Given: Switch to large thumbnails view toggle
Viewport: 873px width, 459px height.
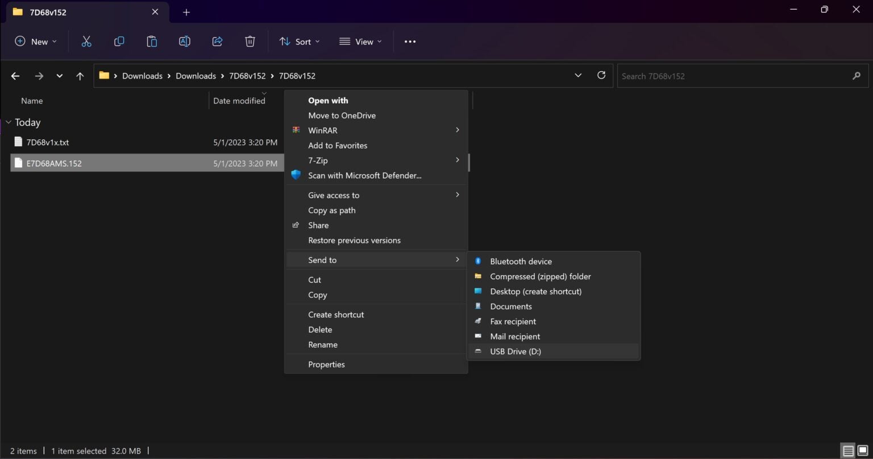Looking at the screenshot, I should pyautogui.click(x=863, y=451).
